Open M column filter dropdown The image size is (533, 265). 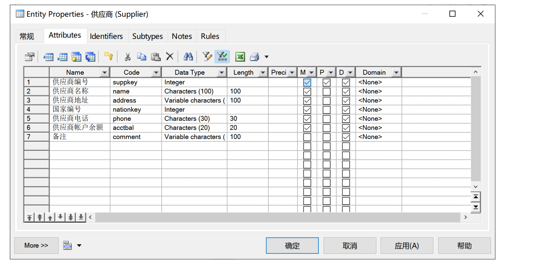(x=311, y=73)
